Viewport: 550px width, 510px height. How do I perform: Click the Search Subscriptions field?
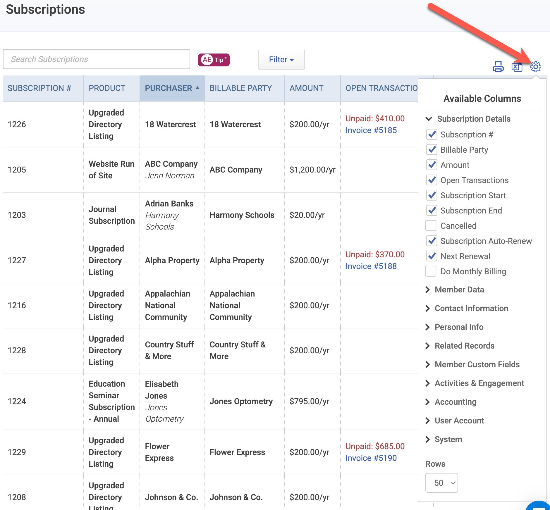(x=97, y=59)
